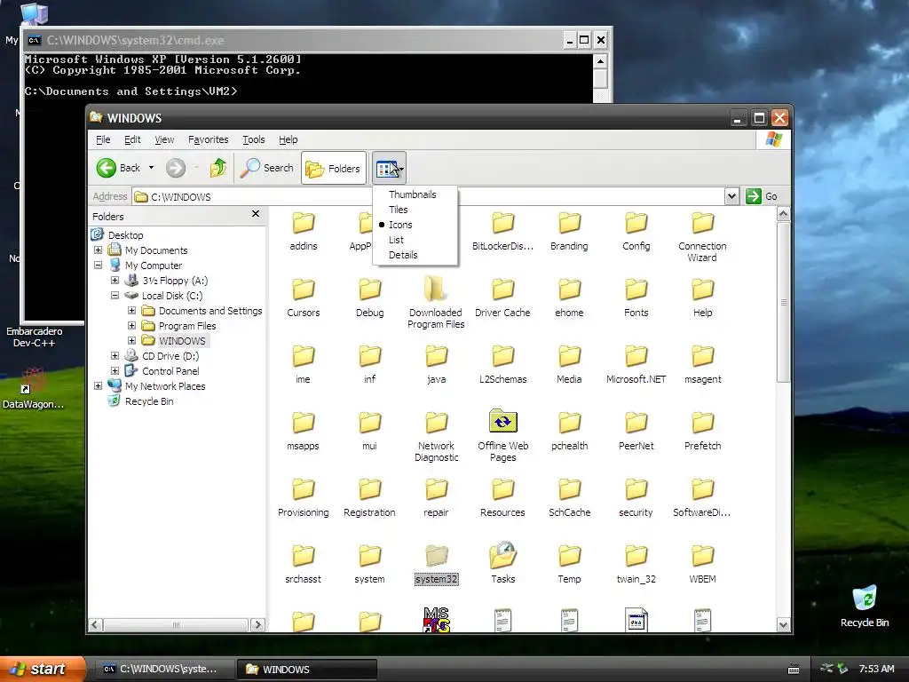Viewport: 909px width, 682px height.
Task: Select the WBEM folder icon
Action: point(703,557)
